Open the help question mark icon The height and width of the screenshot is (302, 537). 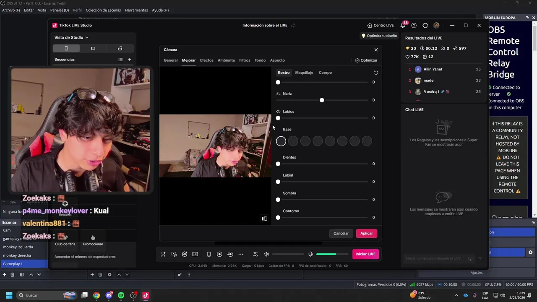tap(414, 26)
